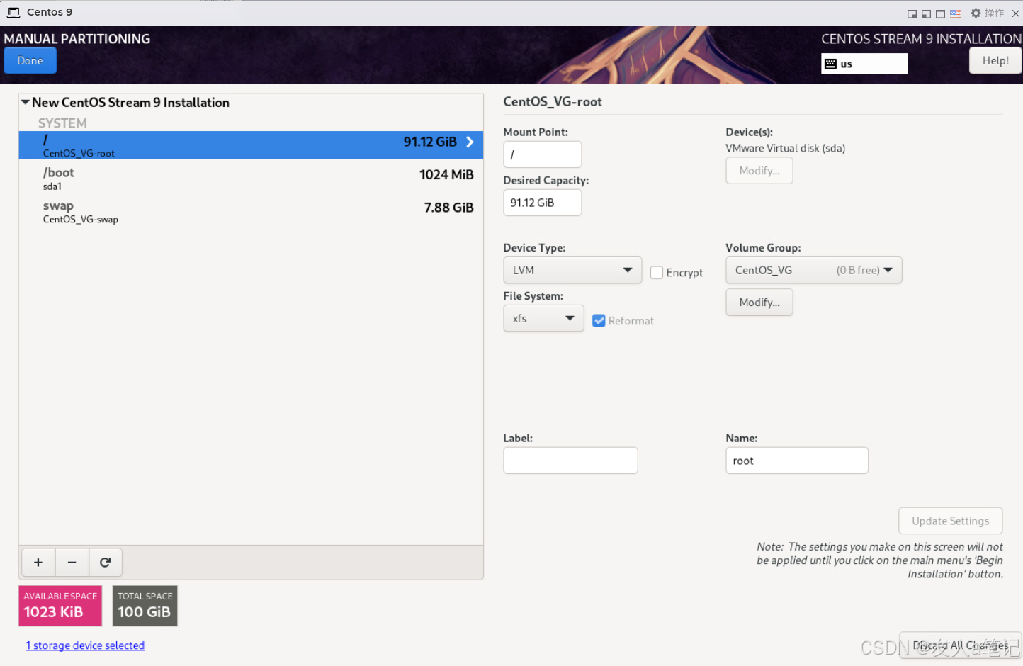Click the VMware Virtual disk (sda) text

(x=785, y=148)
